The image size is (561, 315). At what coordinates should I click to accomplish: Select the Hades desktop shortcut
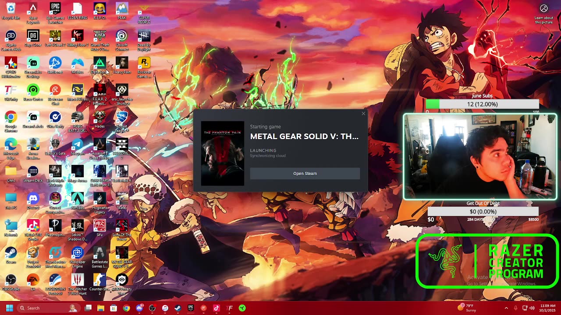[x=99, y=120]
